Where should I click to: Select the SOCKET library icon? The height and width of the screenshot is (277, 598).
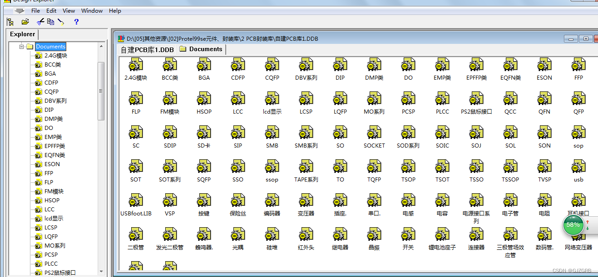tap(374, 133)
